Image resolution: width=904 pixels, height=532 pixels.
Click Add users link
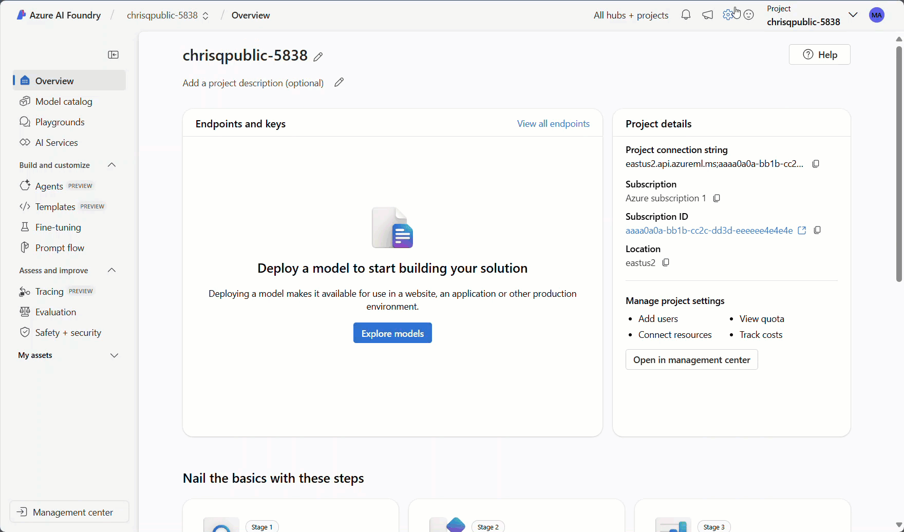point(658,319)
